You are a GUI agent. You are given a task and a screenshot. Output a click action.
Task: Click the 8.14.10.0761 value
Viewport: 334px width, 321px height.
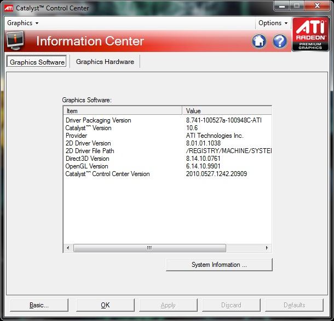point(203,159)
